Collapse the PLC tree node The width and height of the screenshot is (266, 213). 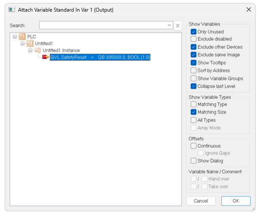click(x=15, y=37)
